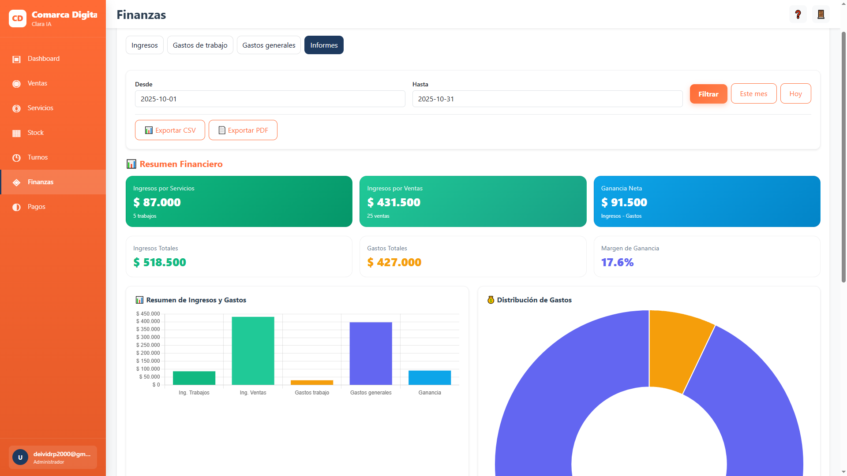Screen dimensions: 847x476
Task: Open Pagos via its sidebar icon
Action: (x=17, y=207)
